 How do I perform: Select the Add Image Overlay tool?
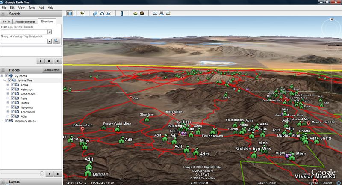[x=109, y=13]
